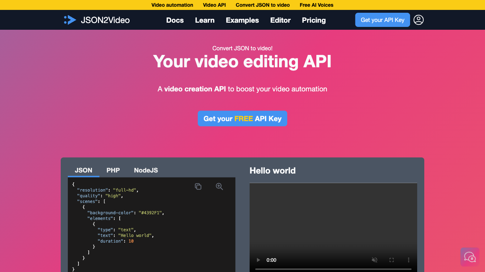This screenshot has height=272, width=485.
Task: Open the Docs menu item
Action: [x=175, y=20]
